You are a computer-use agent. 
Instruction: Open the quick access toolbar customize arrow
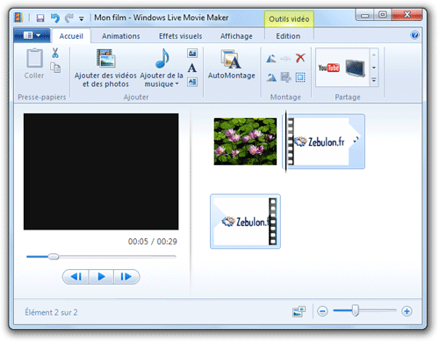(82, 19)
